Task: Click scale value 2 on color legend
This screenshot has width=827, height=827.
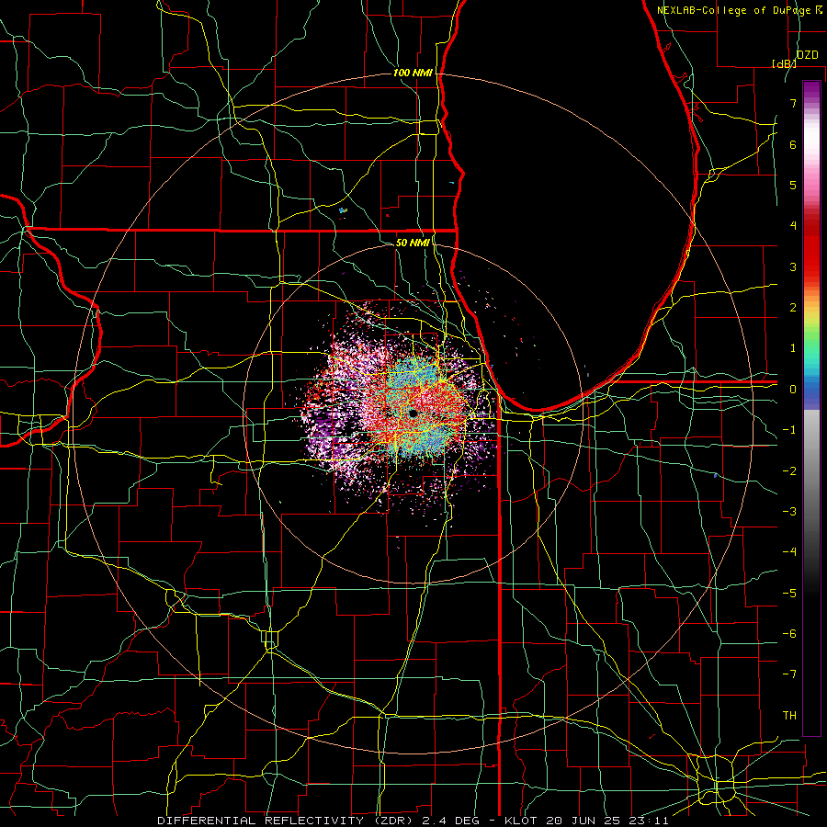Action: [x=793, y=308]
